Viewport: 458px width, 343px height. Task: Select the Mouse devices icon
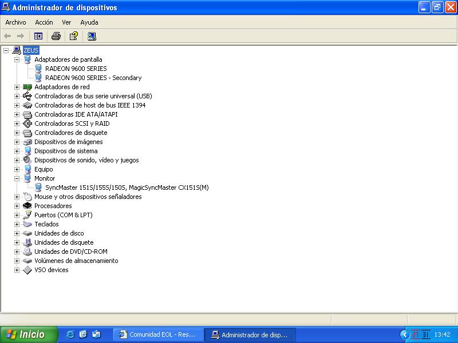[x=27, y=197]
